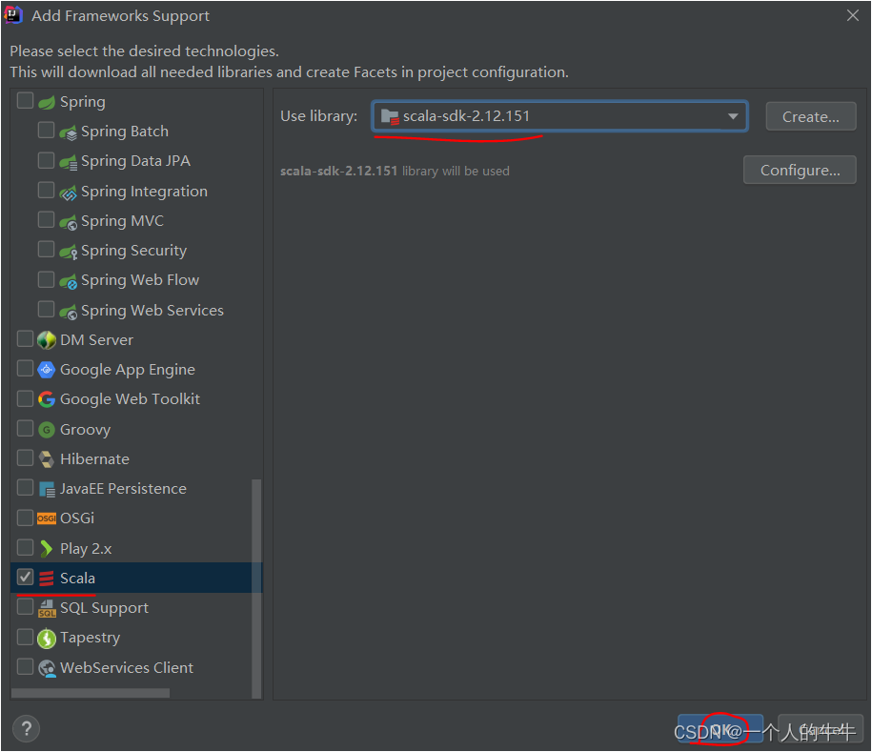Click the scala-sdk-2.12.151 combo box value

(x=466, y=116)
